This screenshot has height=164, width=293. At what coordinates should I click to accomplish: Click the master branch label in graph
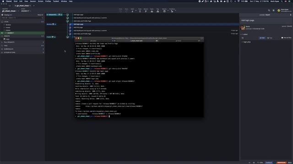51,37
